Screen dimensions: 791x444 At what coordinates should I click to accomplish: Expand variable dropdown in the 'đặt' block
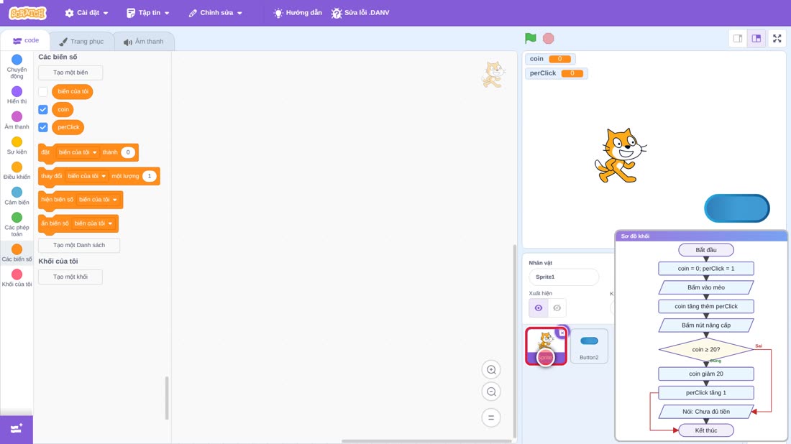[x=78, y=152]
